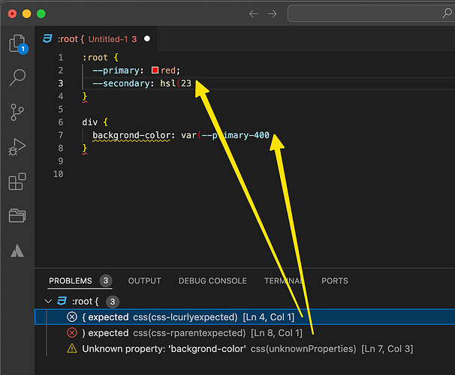Select the PROBLEMS panel tab

(71, 280)
